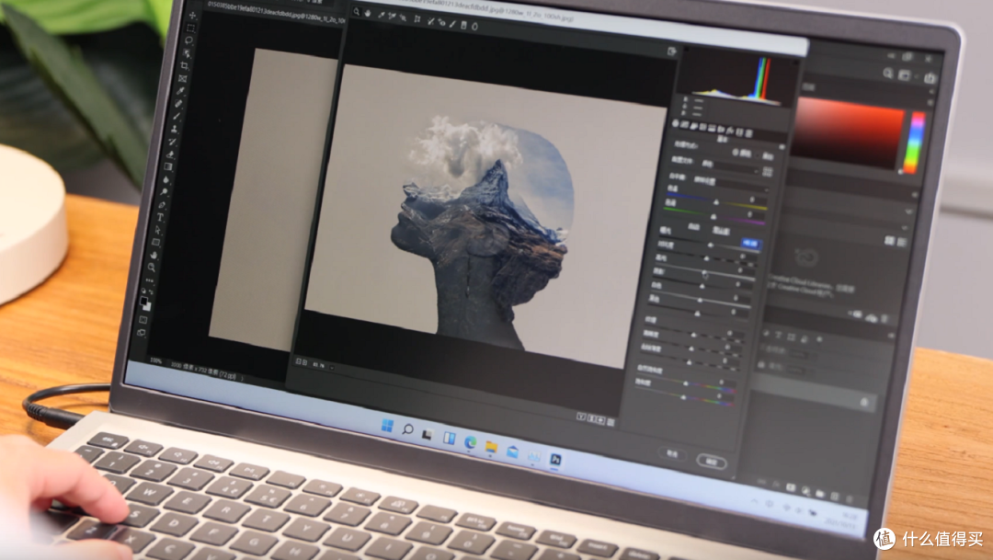Select the Camera Raw Hand tool
The height and width of the screenshot is (560, 993).
[367, 13]
